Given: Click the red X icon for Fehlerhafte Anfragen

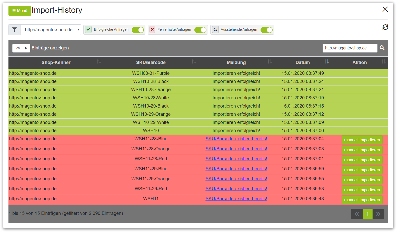Looking at the screenshot, I should tap(152, 29).
